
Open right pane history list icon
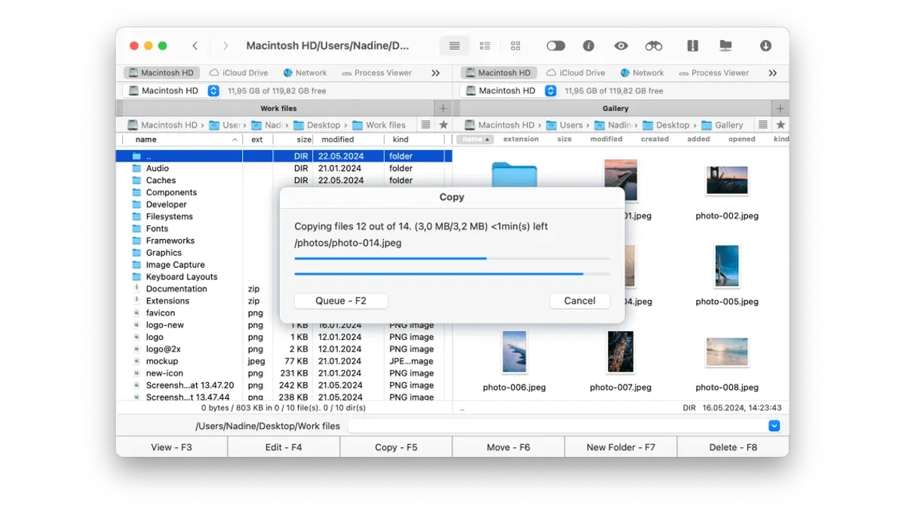(x=763, y=125)
